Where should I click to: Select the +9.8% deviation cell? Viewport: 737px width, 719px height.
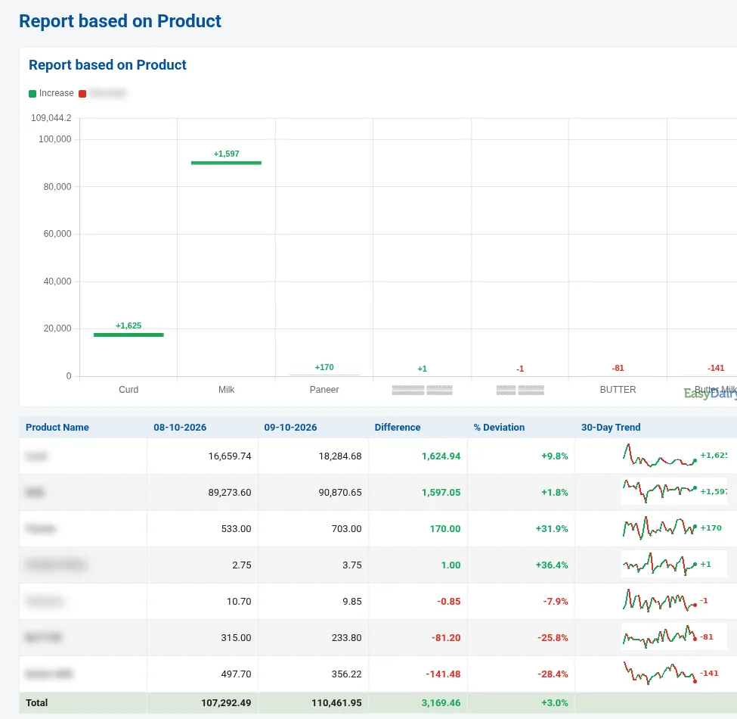[521, 456]
